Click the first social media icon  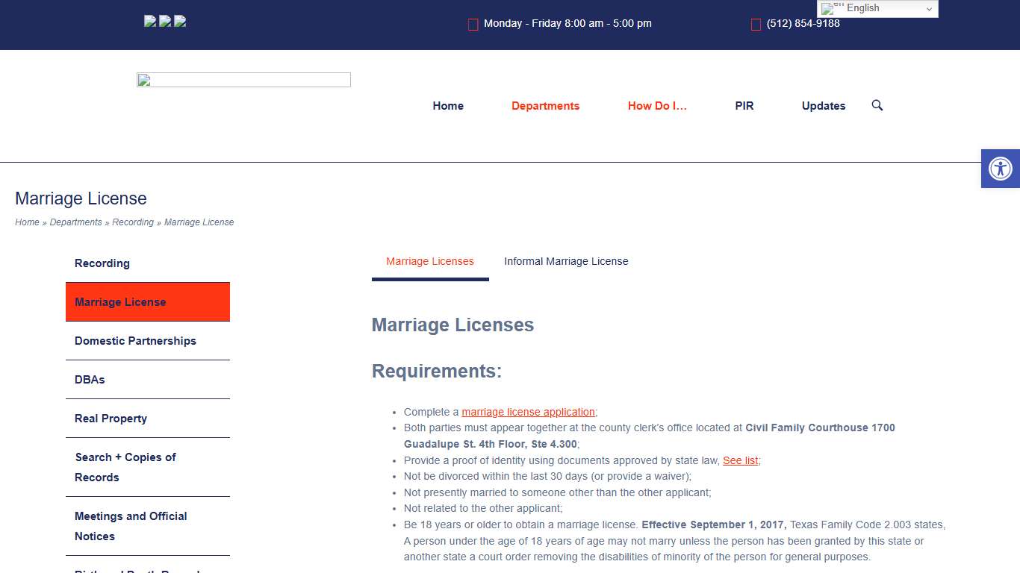(150, 21)
